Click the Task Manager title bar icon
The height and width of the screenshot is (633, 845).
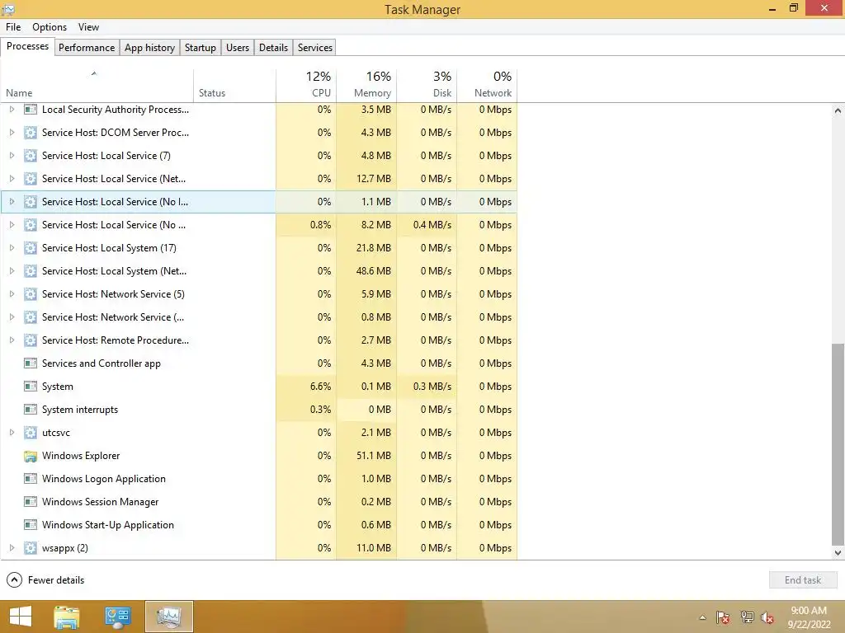tap(8, 9)
